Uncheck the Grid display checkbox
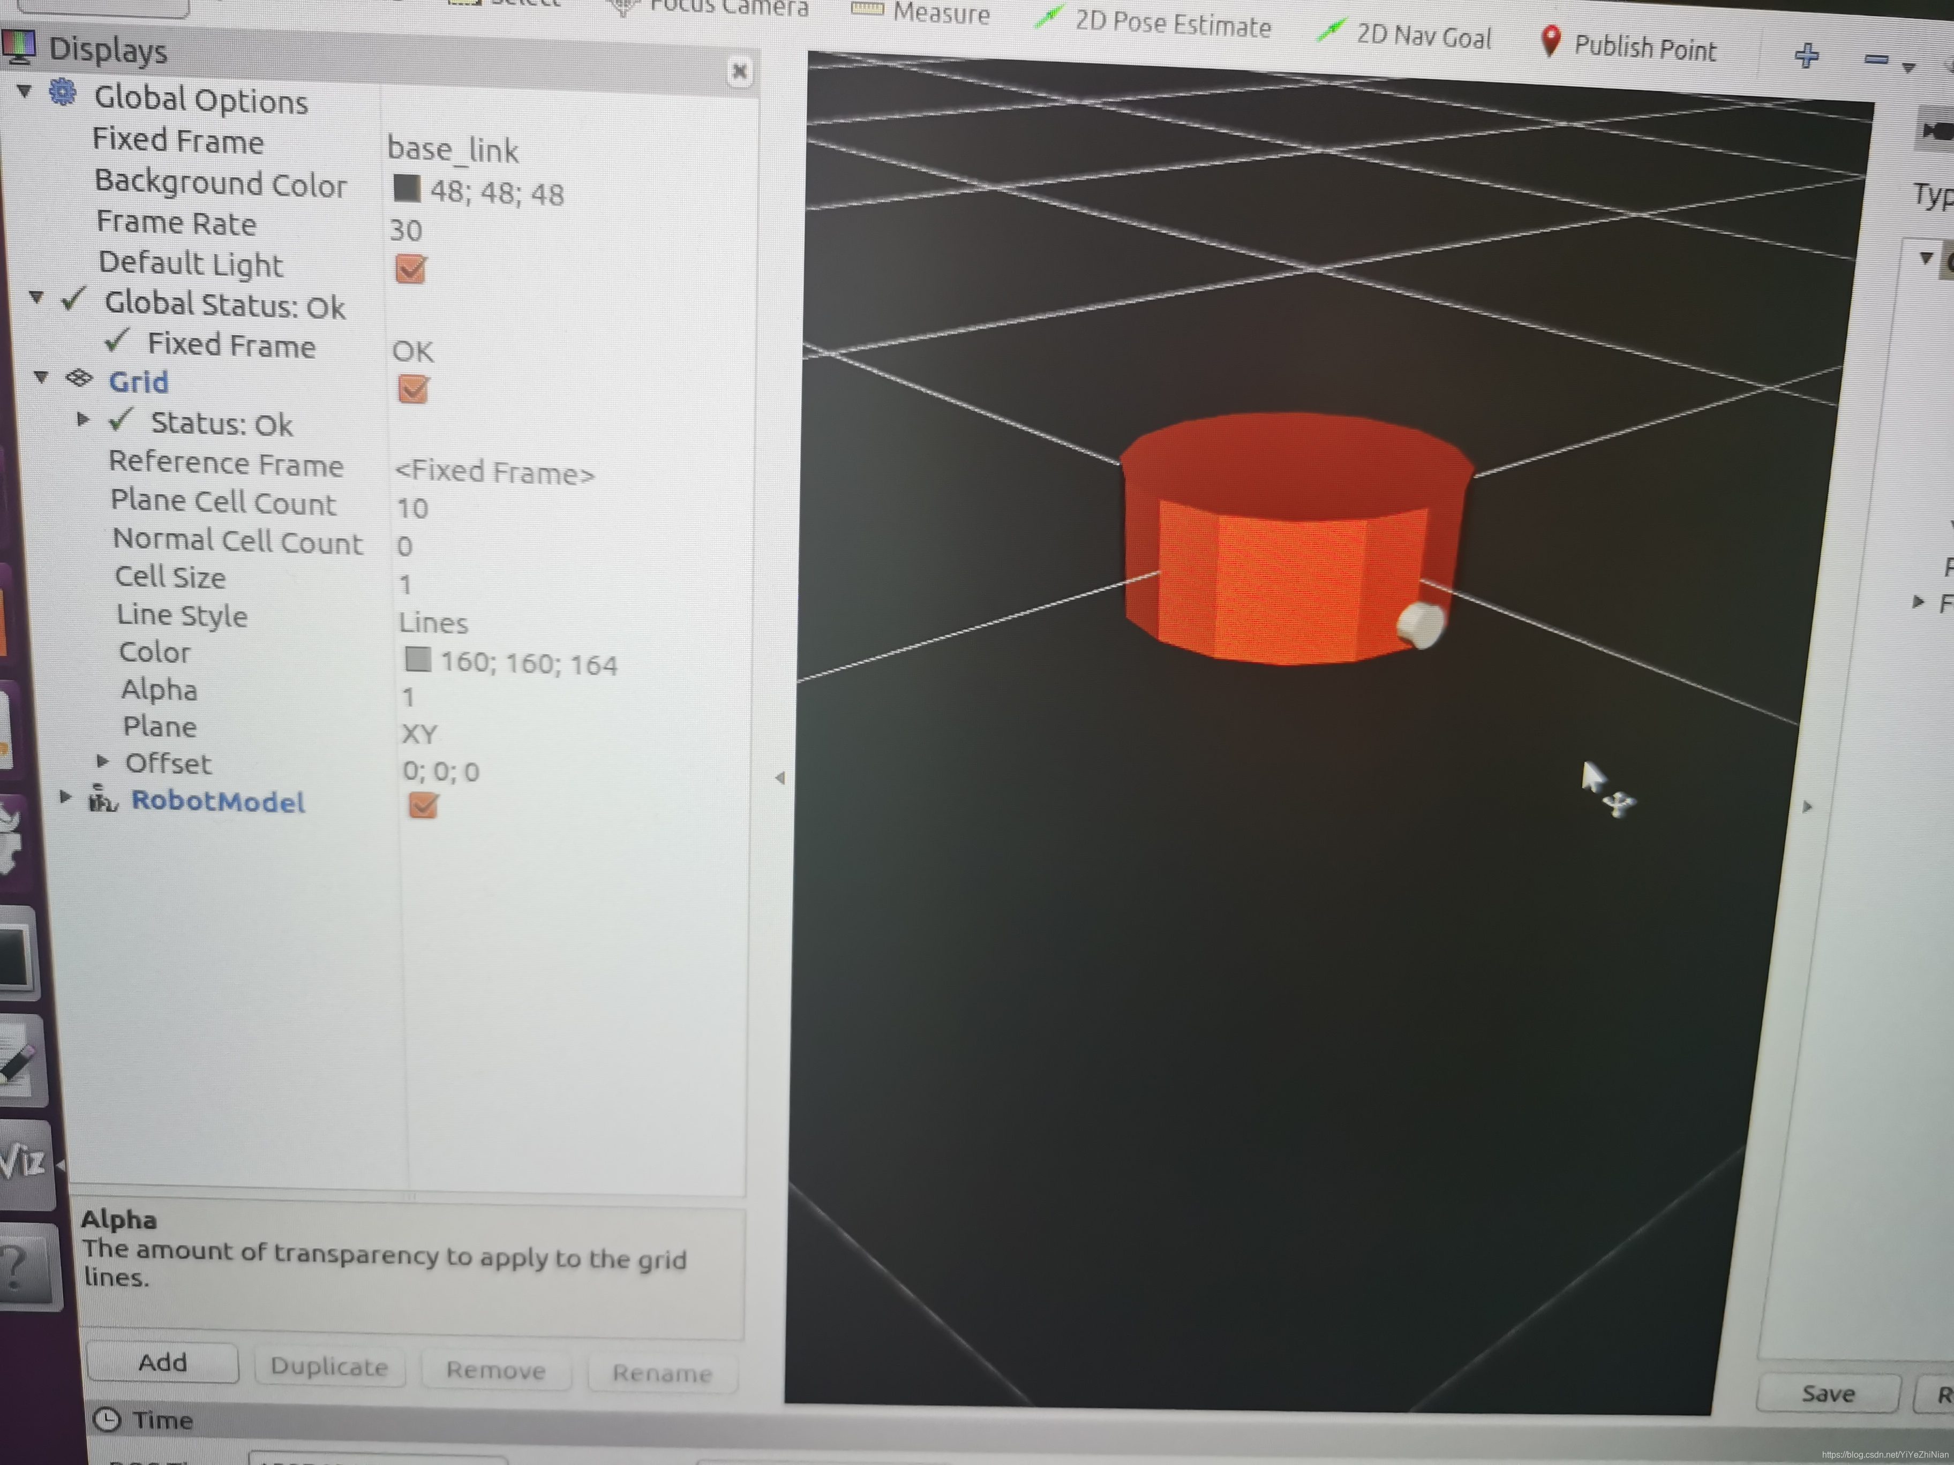 coord(414,389)
